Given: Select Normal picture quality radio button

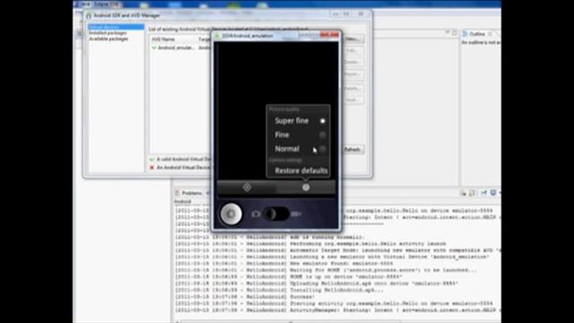Looking at the screenshot, I should click(322, 149).
